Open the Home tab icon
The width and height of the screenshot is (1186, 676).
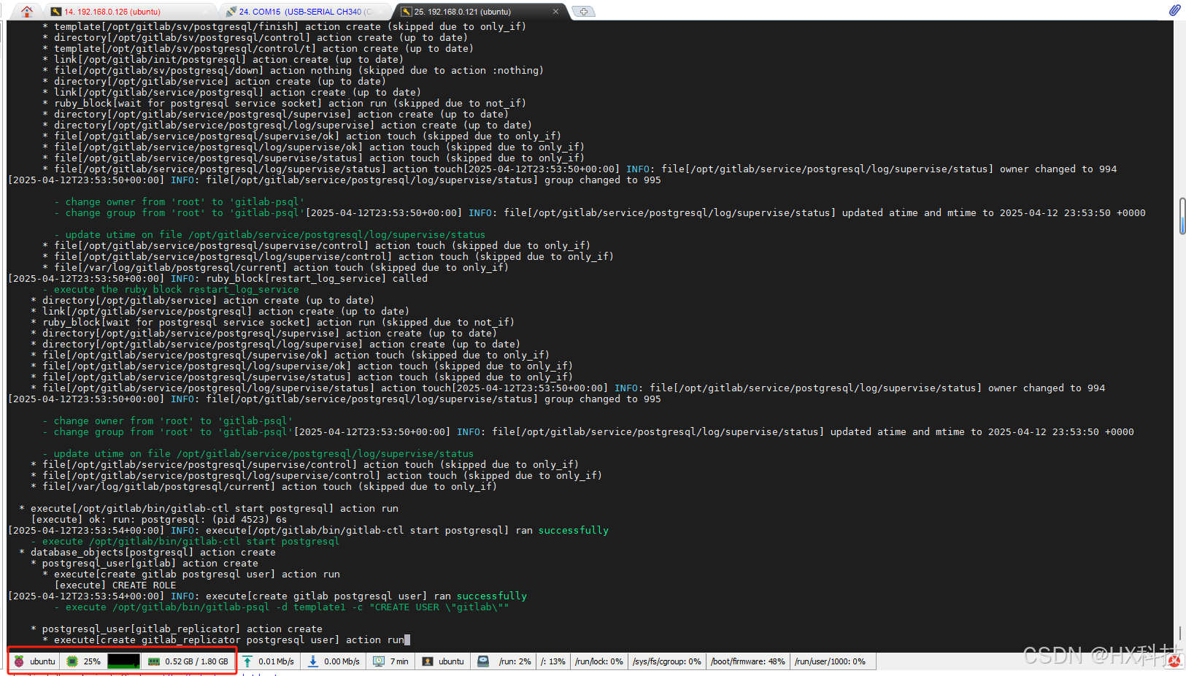[27, 11]
